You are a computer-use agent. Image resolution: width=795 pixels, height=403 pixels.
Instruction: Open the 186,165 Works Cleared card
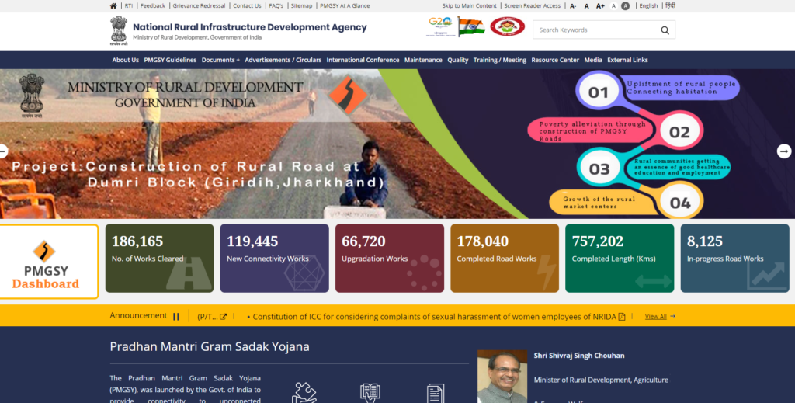click(x=159, y=258)
